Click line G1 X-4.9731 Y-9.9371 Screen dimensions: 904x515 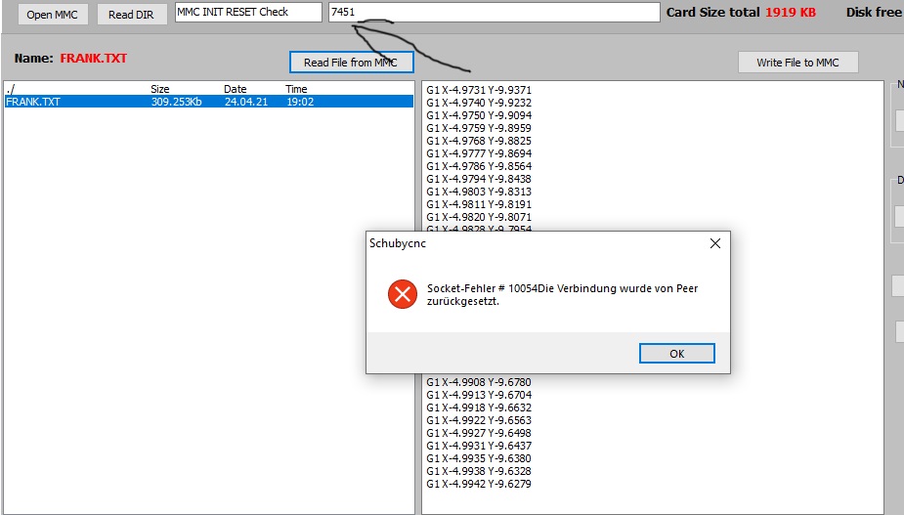click(479, 90)
